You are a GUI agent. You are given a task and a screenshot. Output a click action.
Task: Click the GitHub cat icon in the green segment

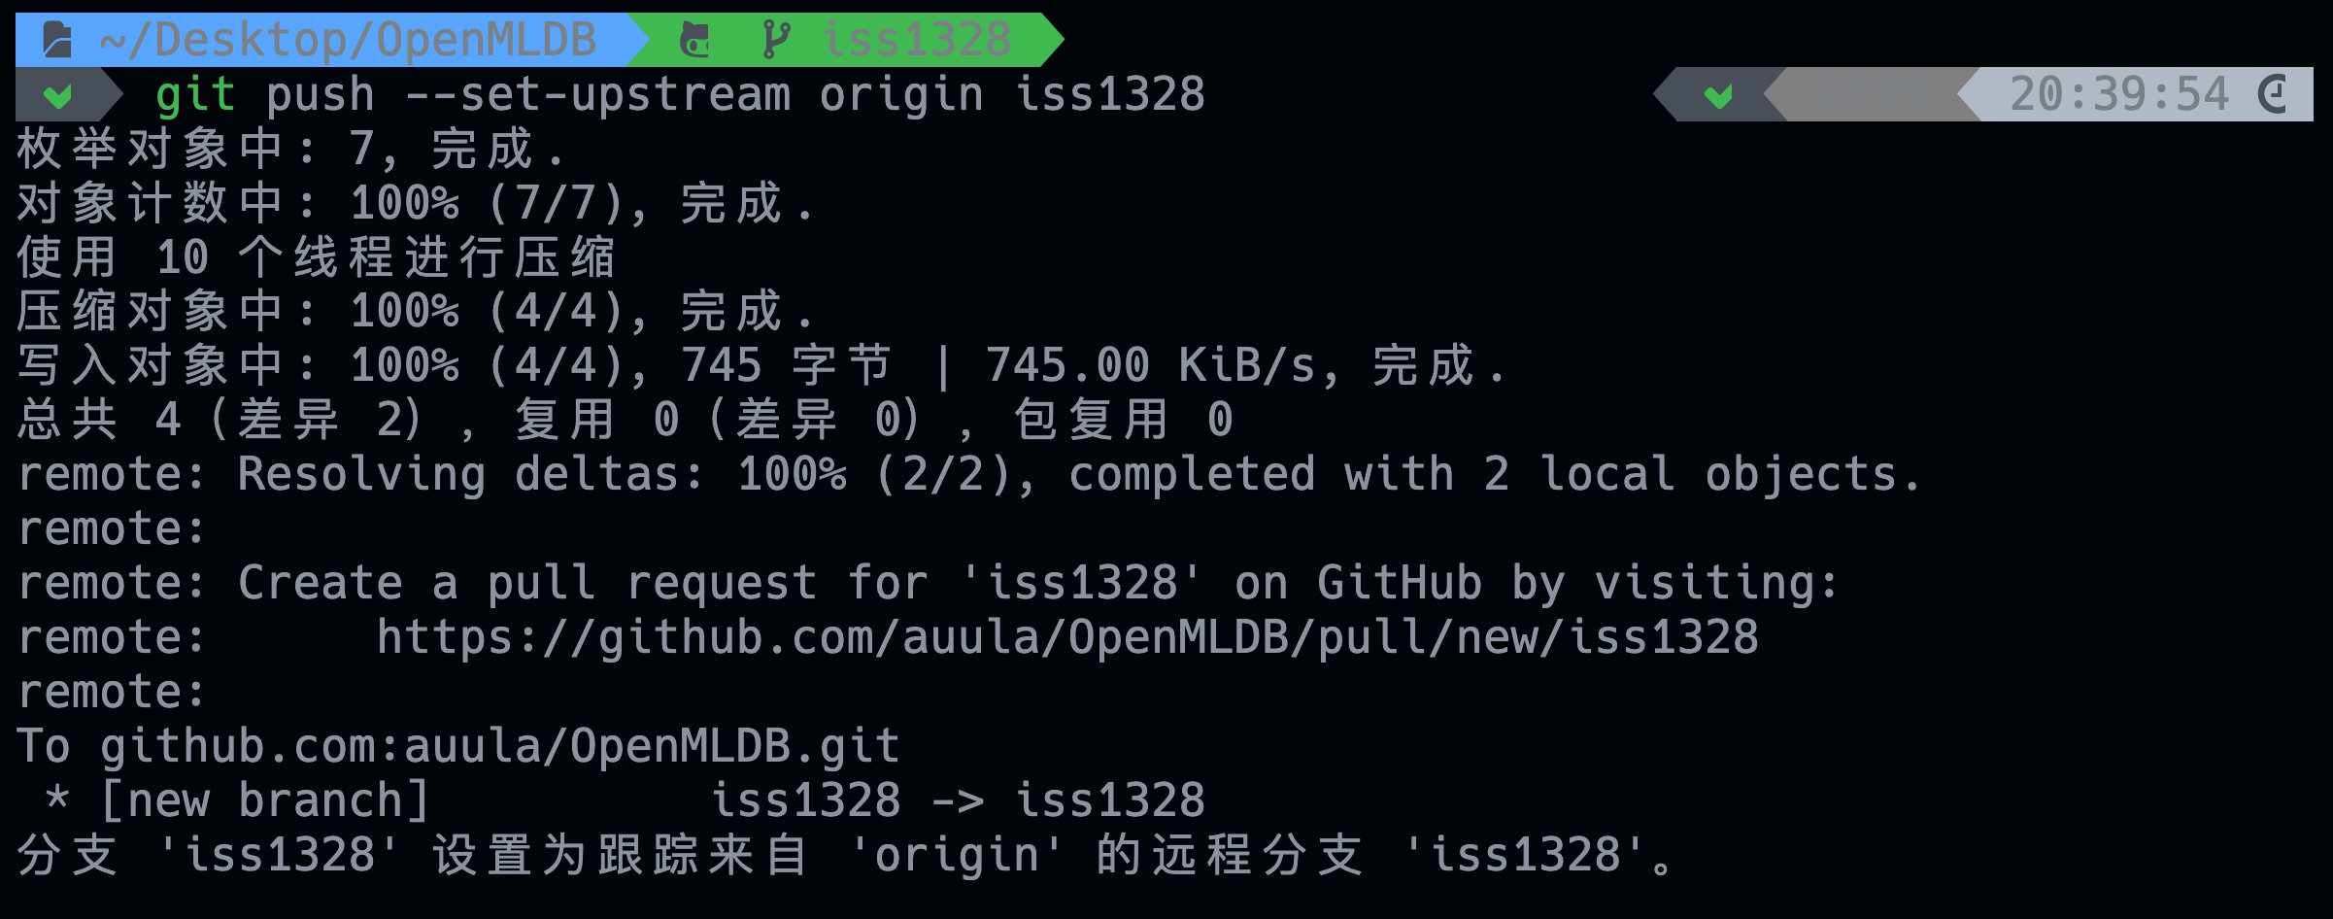tap(694, 40)
